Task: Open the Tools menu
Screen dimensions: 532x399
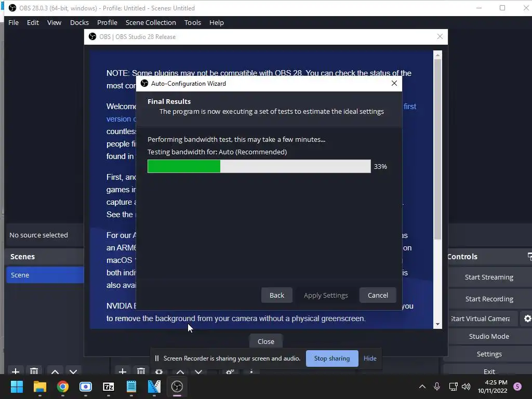Action: [x=193, y=22]
